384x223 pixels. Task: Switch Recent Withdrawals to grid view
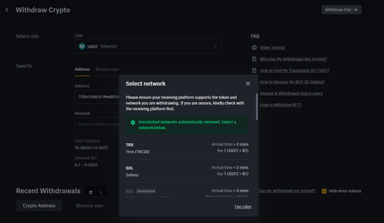[91, 192]
